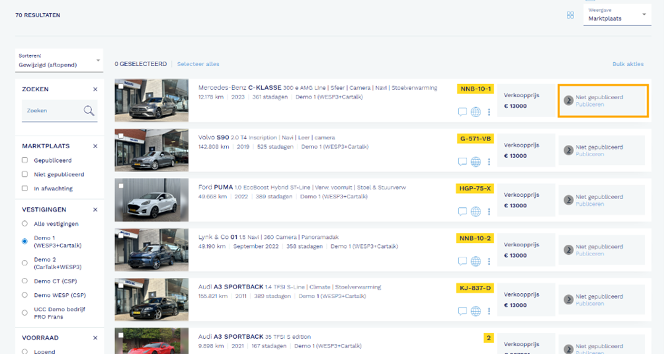This screenshot has width=664, height=354.
Task: Open Volvo S90 car photo
Action: coord(151,150)
